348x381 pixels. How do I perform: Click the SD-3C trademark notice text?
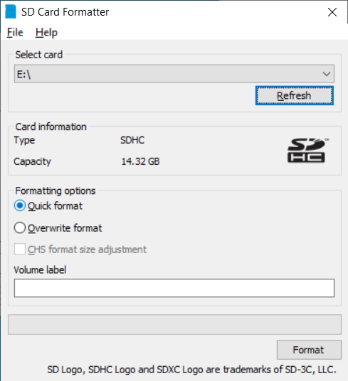191,370
